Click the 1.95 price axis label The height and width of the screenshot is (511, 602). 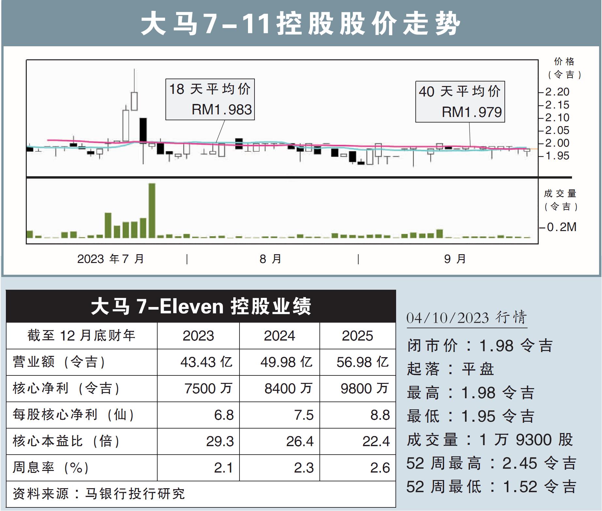click(x=557, y=156)
